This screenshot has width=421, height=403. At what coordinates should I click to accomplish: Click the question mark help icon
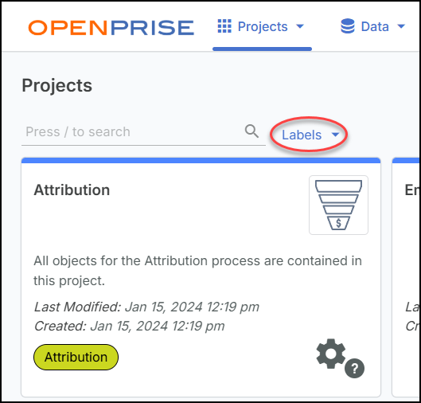click(x=354, y=368)
